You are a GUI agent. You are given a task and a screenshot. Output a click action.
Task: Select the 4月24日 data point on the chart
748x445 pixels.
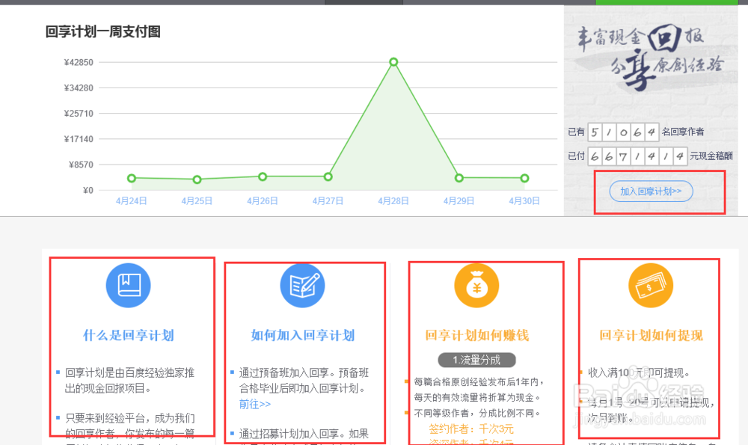pyautogui.click(x=132, y=179)
